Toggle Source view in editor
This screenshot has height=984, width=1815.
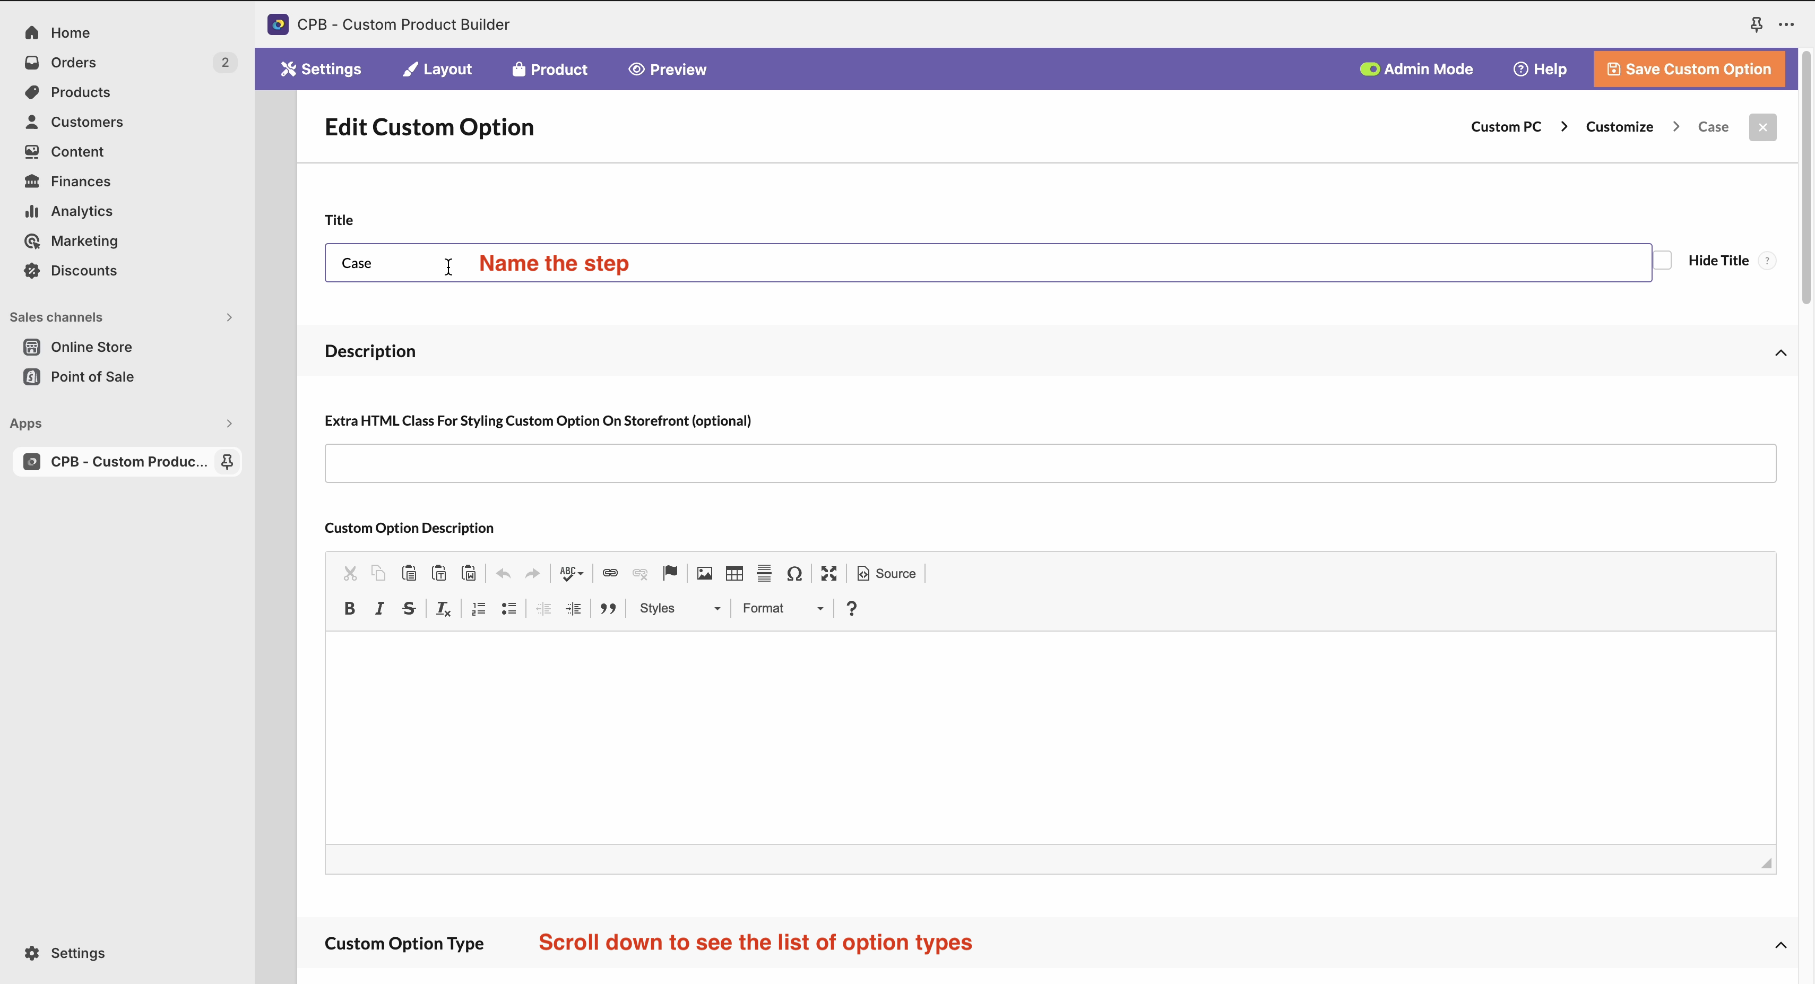pos(886,573)
